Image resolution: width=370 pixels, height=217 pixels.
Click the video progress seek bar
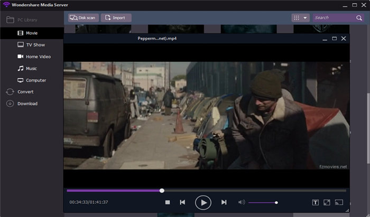[x=207, y=191]
